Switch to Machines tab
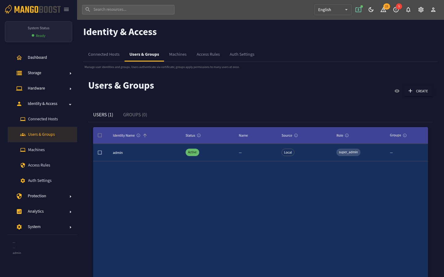 [x=178, y=54]
